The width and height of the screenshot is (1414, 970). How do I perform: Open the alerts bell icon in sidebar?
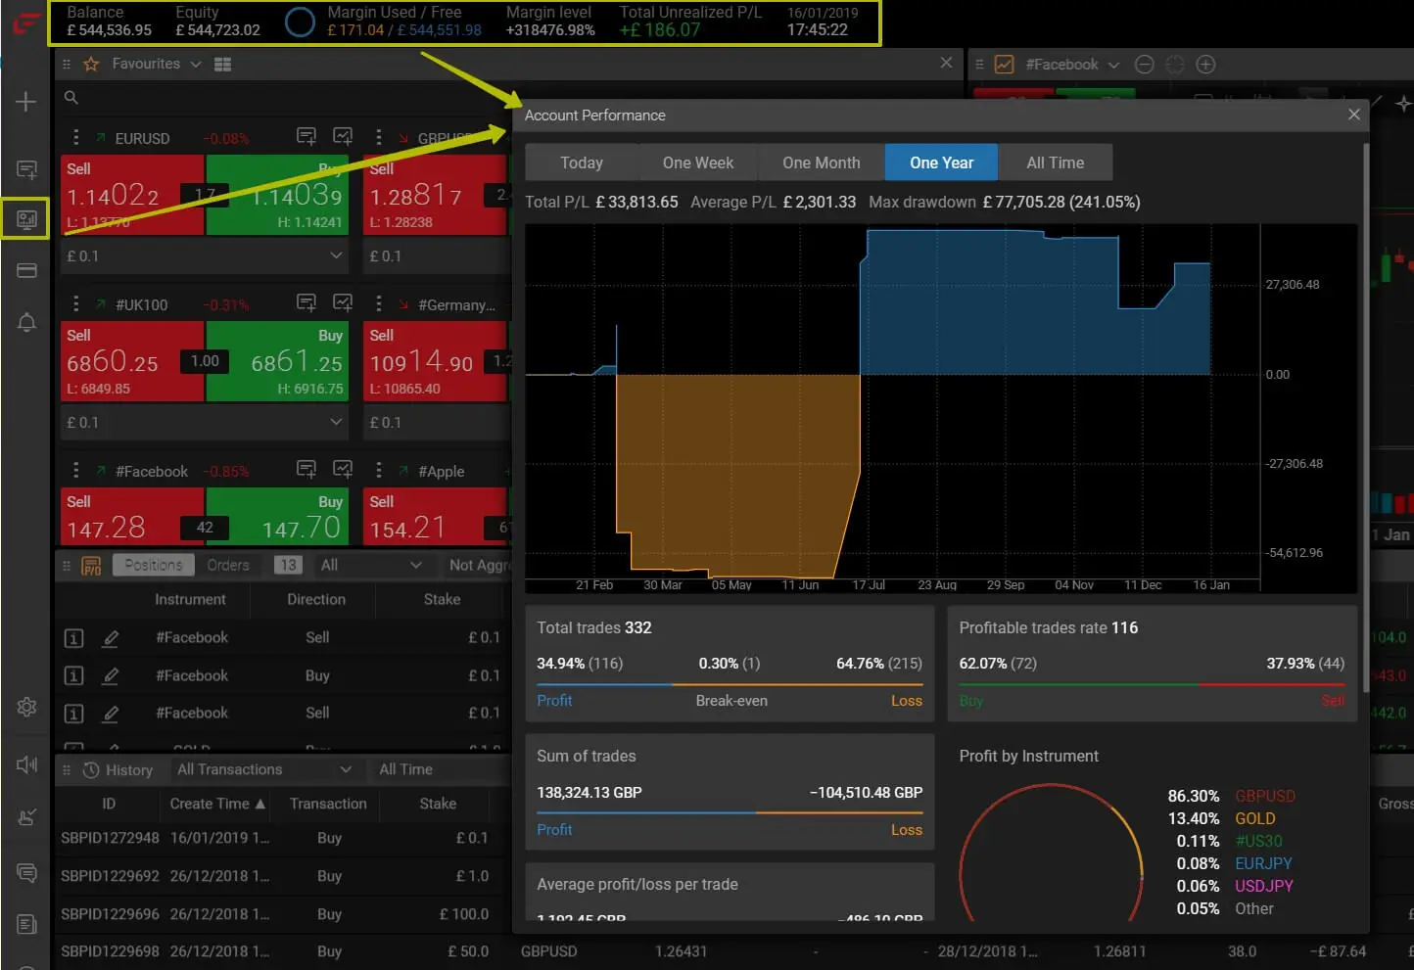pyautogui.click(x=26, y=322)
